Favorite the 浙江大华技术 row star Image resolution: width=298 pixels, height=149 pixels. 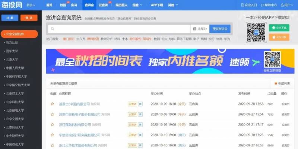click(x=52, y=145)
